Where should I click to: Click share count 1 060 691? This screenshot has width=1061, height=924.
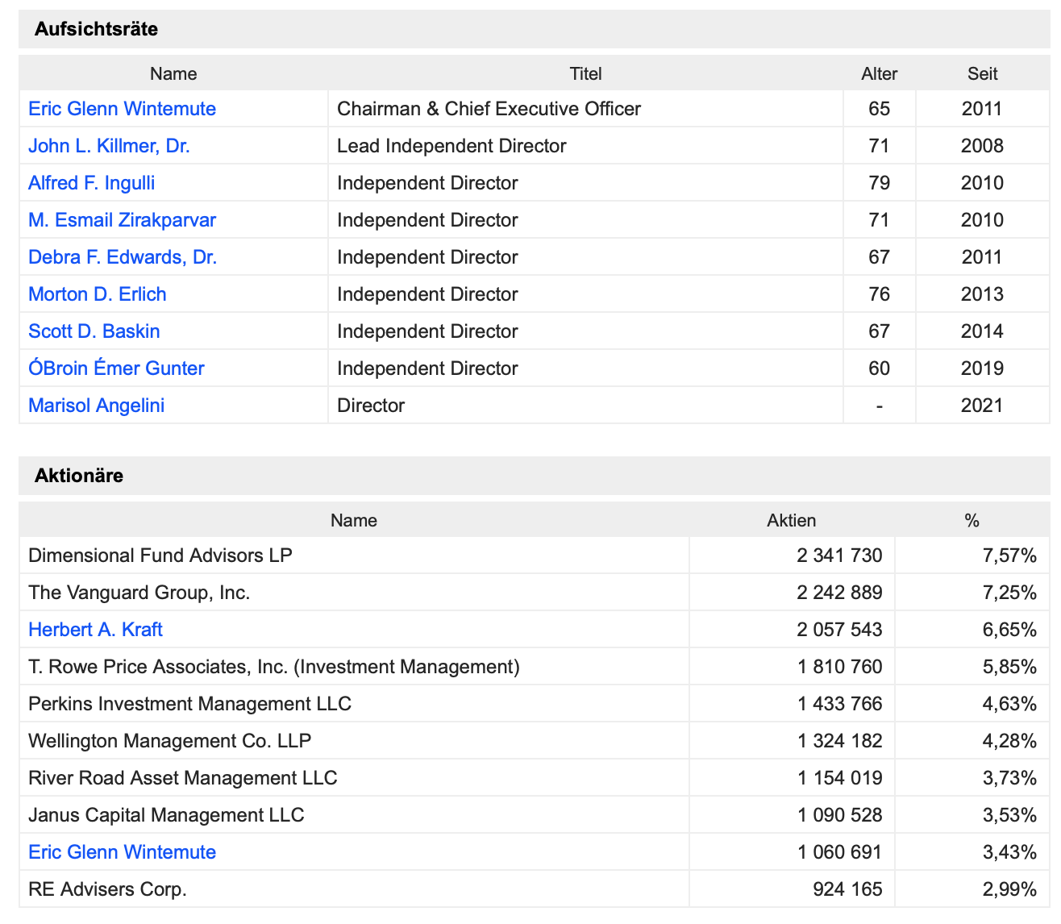[839, 852]
